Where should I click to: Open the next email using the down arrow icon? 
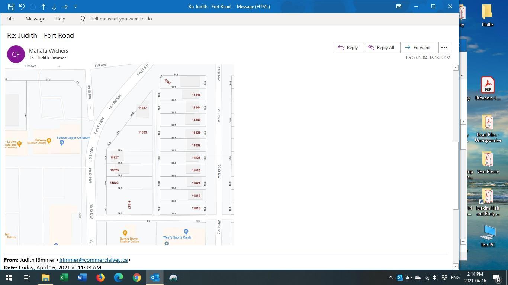(54, 6)
